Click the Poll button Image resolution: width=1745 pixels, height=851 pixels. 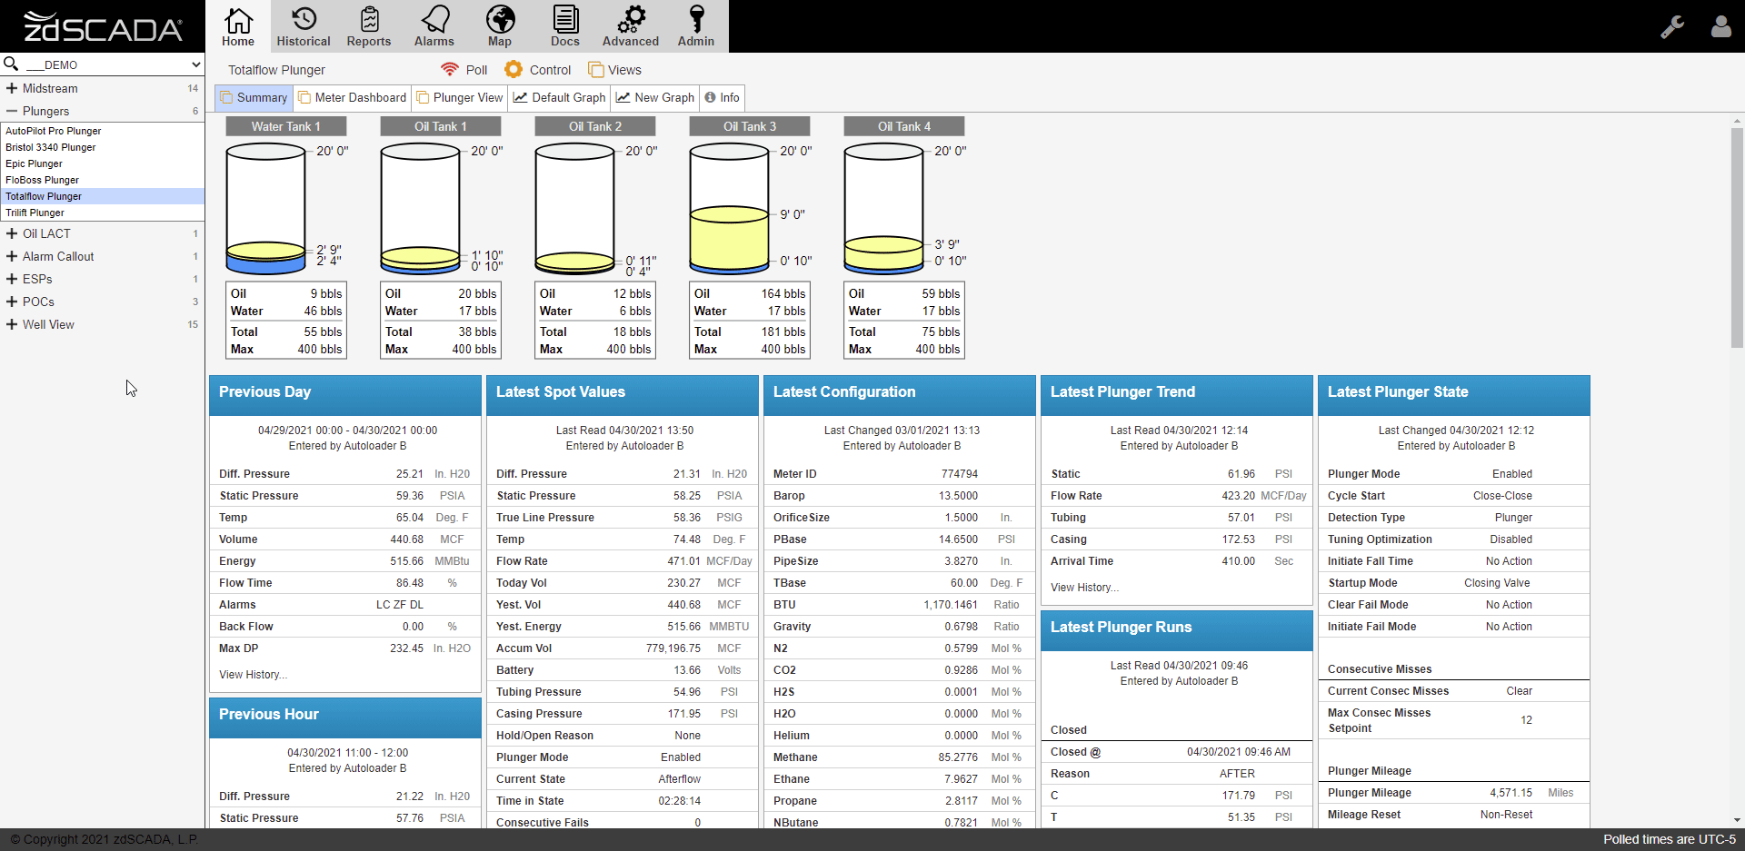coord(464,70)
